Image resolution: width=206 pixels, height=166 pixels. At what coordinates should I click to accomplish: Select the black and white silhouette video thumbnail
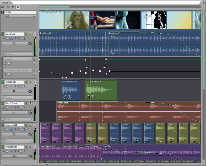(154, 20)
